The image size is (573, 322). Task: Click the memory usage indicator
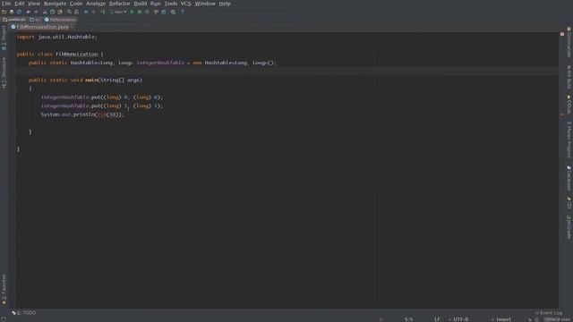pyautogui.click(x=557, y=319)
